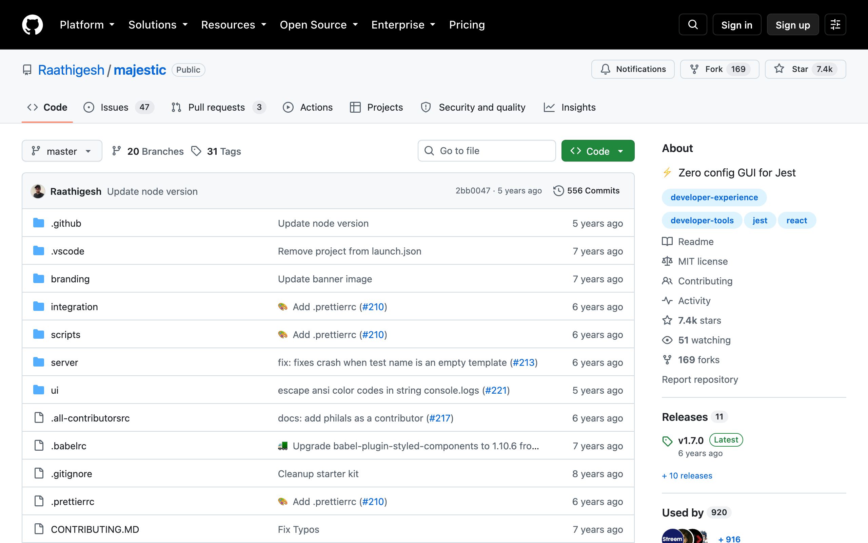Switch to the Issues tab
868x543 pixels.
point(119,107)
